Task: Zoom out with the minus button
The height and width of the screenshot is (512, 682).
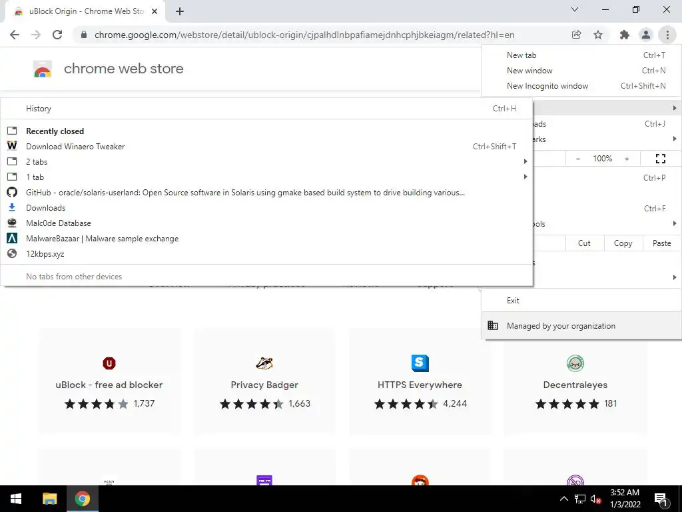Action: point(577,159)
